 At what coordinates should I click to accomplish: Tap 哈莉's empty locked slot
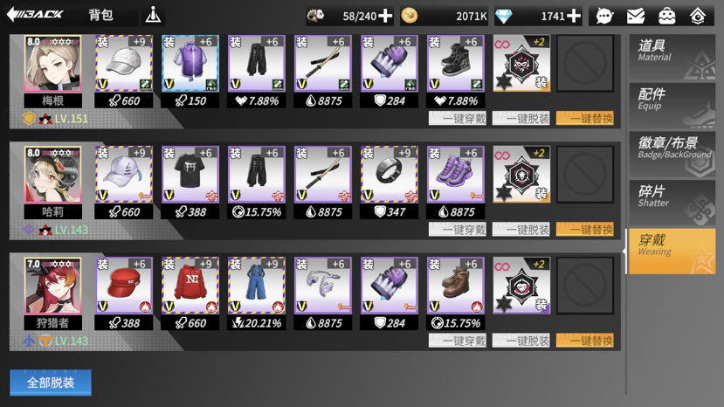585,175
